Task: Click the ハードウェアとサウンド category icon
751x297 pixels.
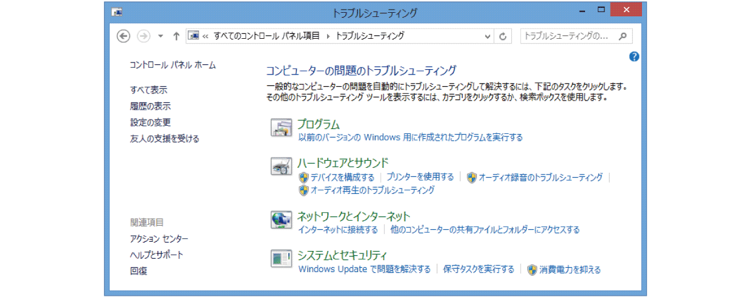Action: (x=282, y=167)
